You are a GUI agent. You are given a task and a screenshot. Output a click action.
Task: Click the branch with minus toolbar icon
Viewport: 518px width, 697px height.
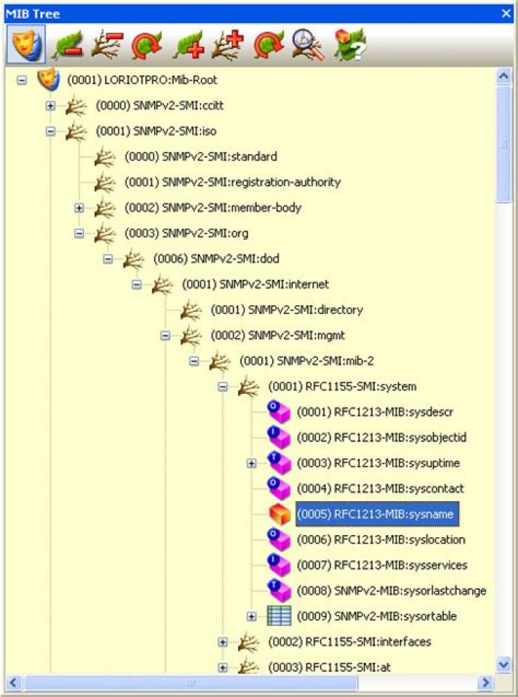click(106, 45)
